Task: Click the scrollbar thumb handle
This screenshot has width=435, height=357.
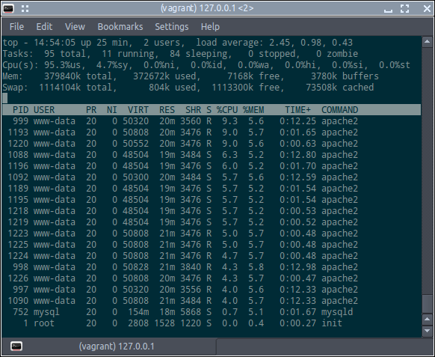Action: [427, 305]
